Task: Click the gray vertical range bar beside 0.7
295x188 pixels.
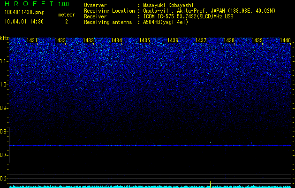Action: (x=9, y=145)
